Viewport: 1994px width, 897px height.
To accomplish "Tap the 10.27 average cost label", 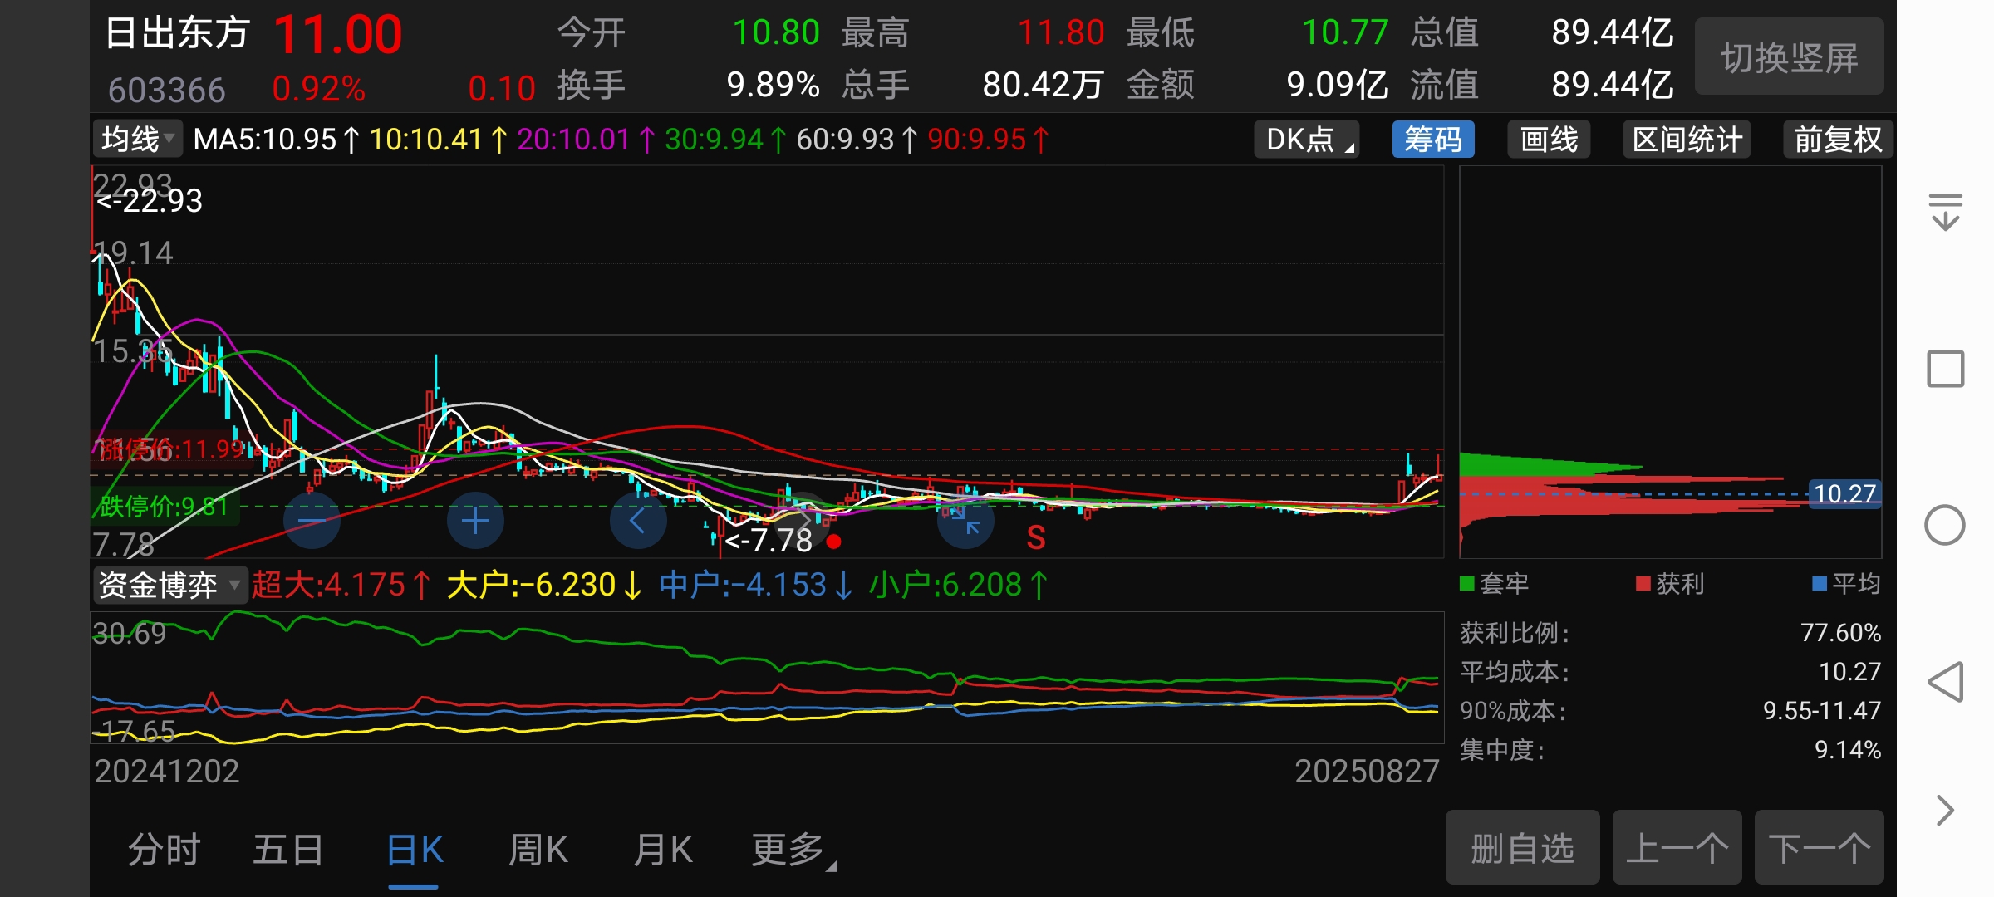I will coord(1844,494).
